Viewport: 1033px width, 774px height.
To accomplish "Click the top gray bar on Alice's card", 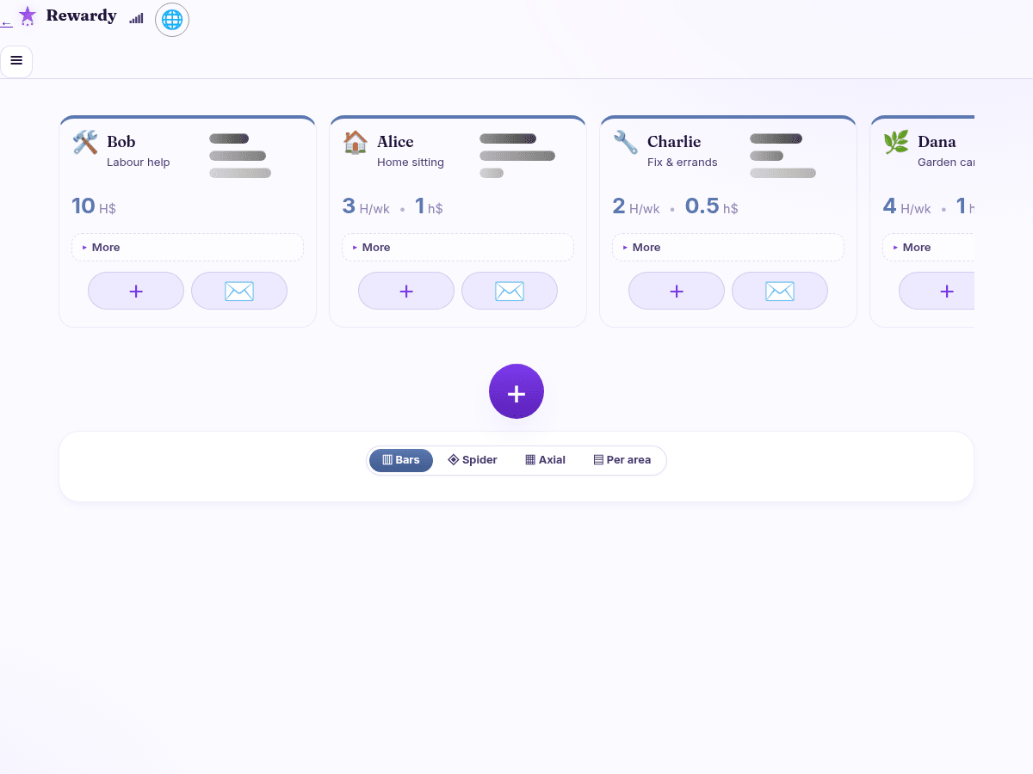I will (508, 138).
